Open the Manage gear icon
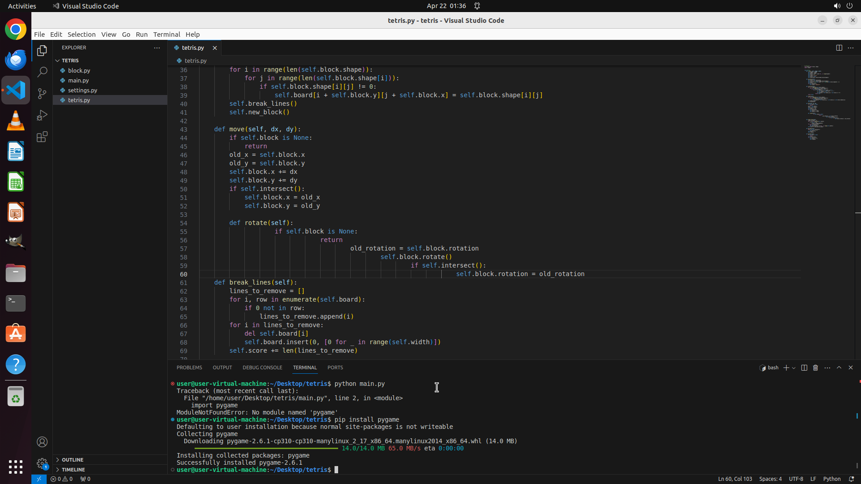 (x=42, y=463)
